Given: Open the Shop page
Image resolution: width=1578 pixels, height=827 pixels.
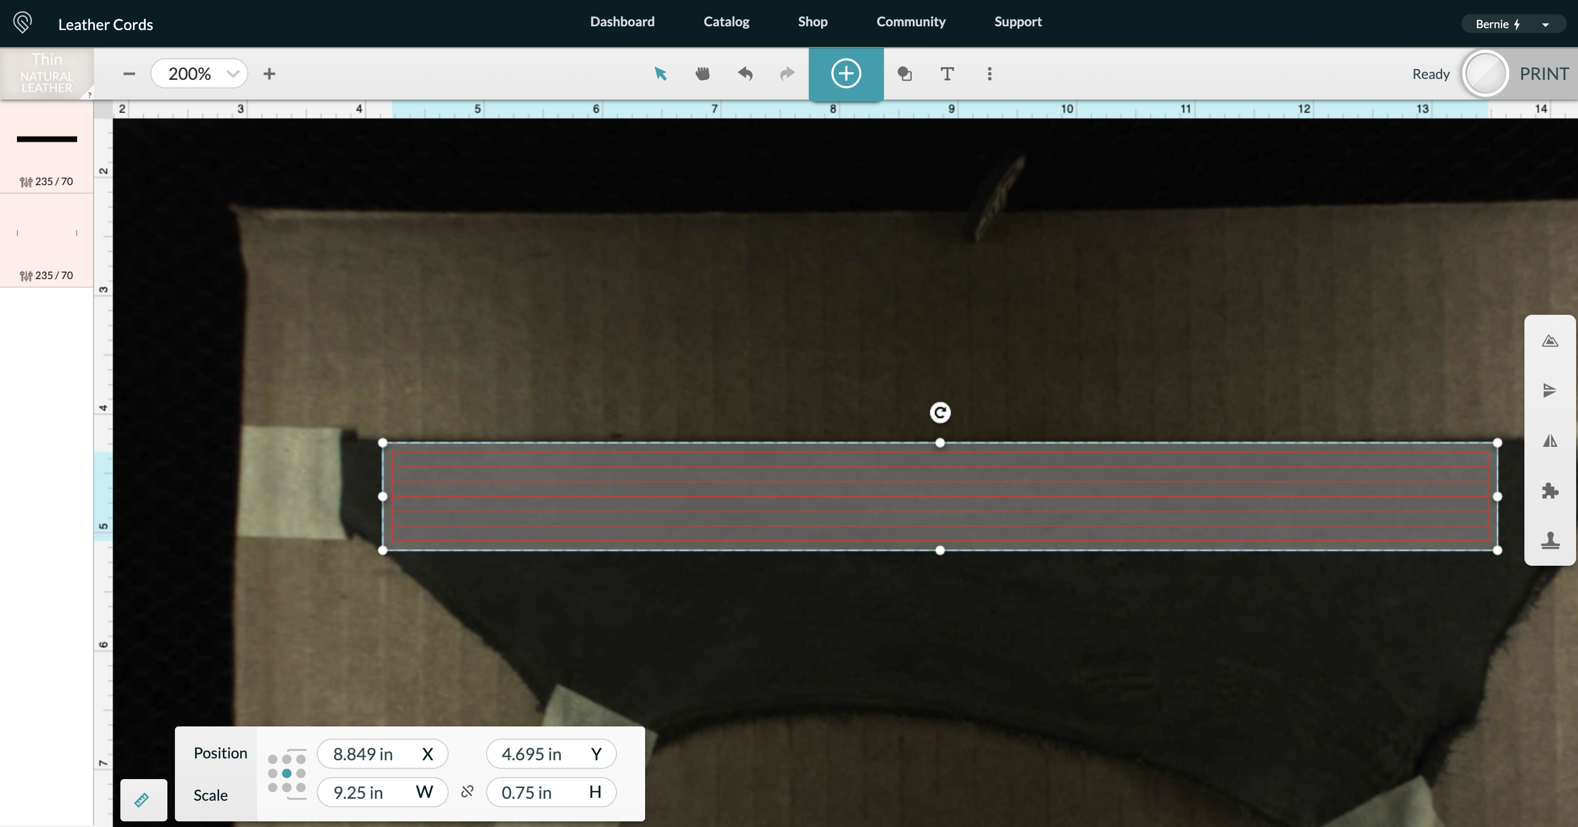Looking at the screenshot, I should click(813, 22).
